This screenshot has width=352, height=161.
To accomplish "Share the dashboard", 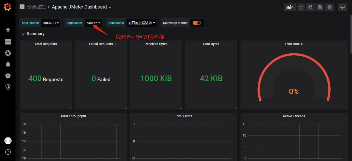I will pyautogui.click(x=311, y=7).
